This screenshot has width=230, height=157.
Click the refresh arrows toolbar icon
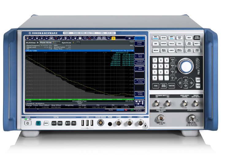coord(85,38)
